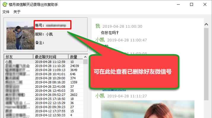This screenshot has width=212, height=118.
Task: Click message count cell 646
Action: tap(73, 74)
